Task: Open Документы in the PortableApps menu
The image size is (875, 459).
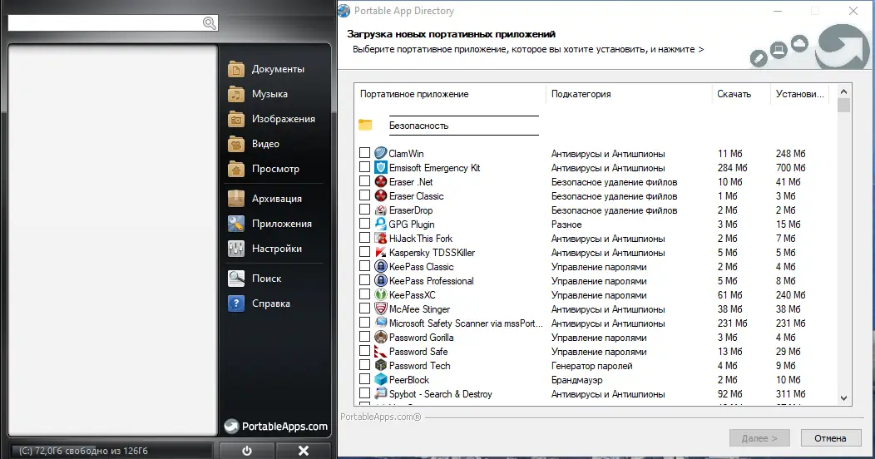Action: 274,69
